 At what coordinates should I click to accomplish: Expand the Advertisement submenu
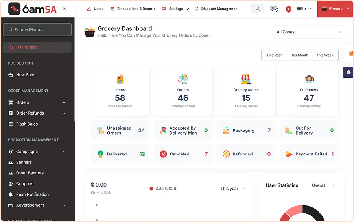[x=64, y=205]
